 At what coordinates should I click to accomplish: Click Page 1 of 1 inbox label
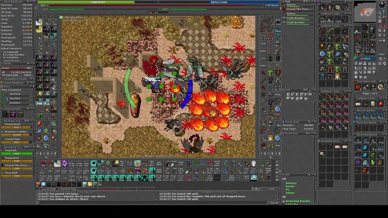pyautogui.click(x=370, y=93)
